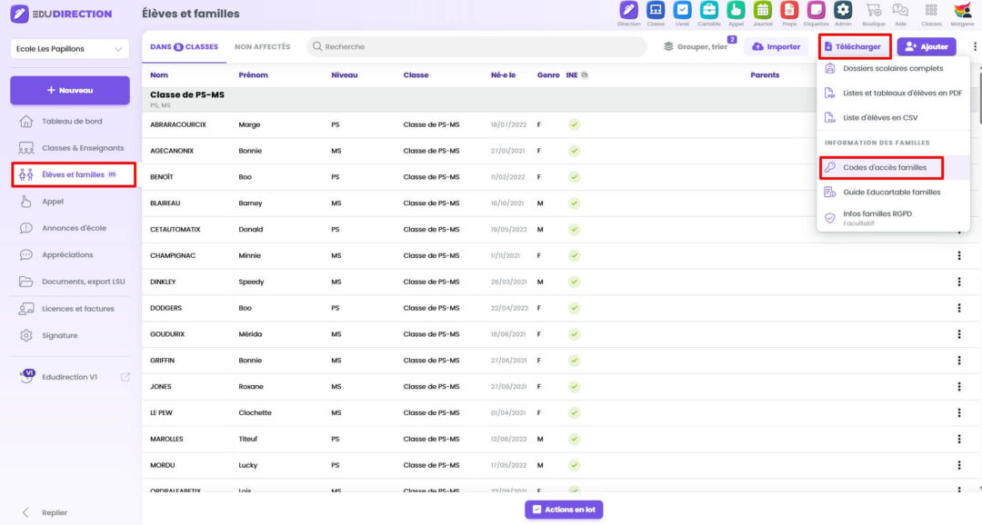
Task: Open row menu for GOUDURIX Mérida
Action: [959, 334]
